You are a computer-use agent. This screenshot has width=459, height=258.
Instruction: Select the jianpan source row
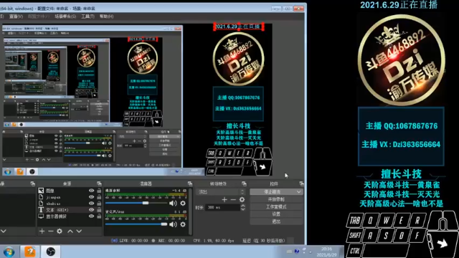click(70, 197)
